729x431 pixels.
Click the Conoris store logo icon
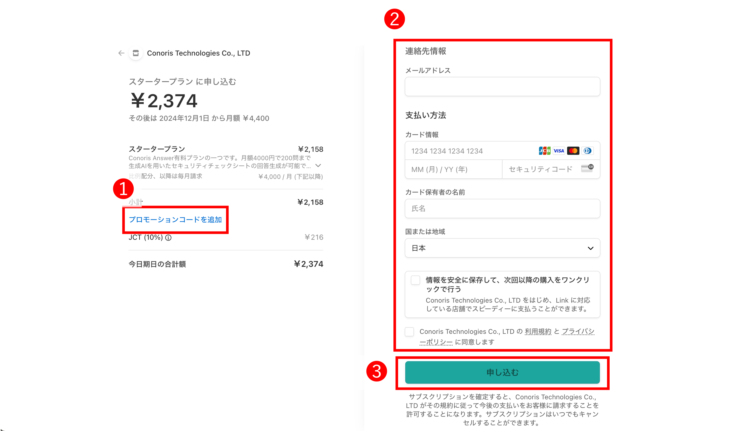135,53
